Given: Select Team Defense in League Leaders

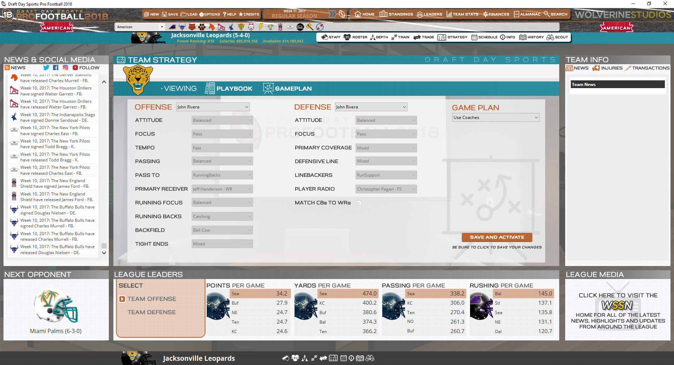Looking at the screenshot, I should coord(152,312).
